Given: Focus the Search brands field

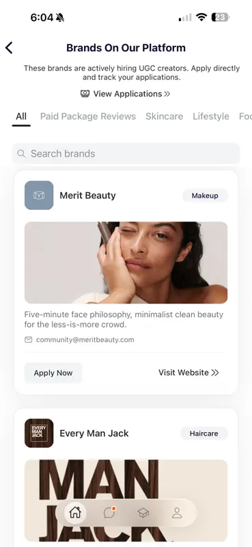Looking at the screenshot, I should point(126,153).
